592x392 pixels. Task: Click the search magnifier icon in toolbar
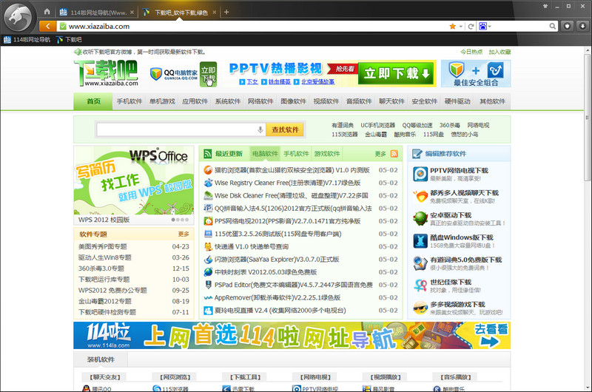552,26
